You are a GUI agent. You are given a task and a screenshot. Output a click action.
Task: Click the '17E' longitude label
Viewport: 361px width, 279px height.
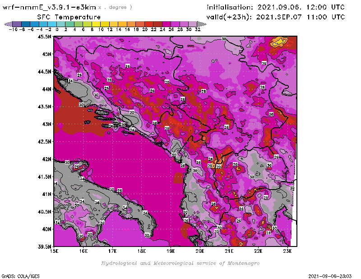click(112, 251)
